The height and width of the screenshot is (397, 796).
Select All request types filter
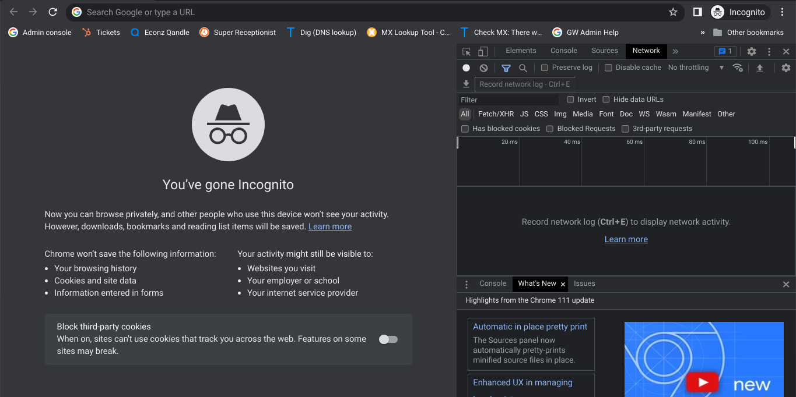465,114
